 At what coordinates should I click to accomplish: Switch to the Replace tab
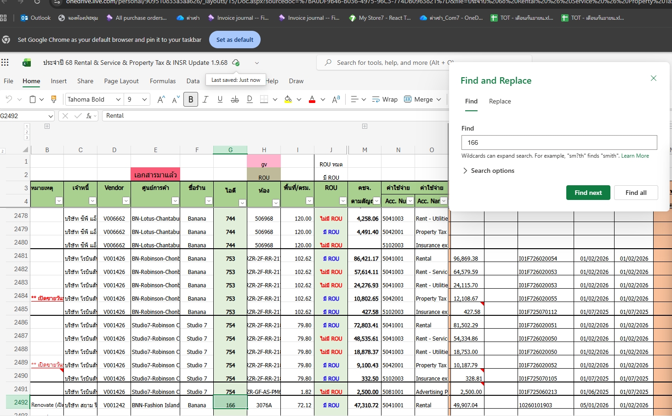point(500,101)
